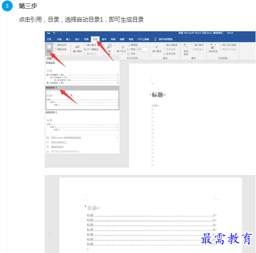Switch to the 插入 ribbon tab

(x=68, y=39)
